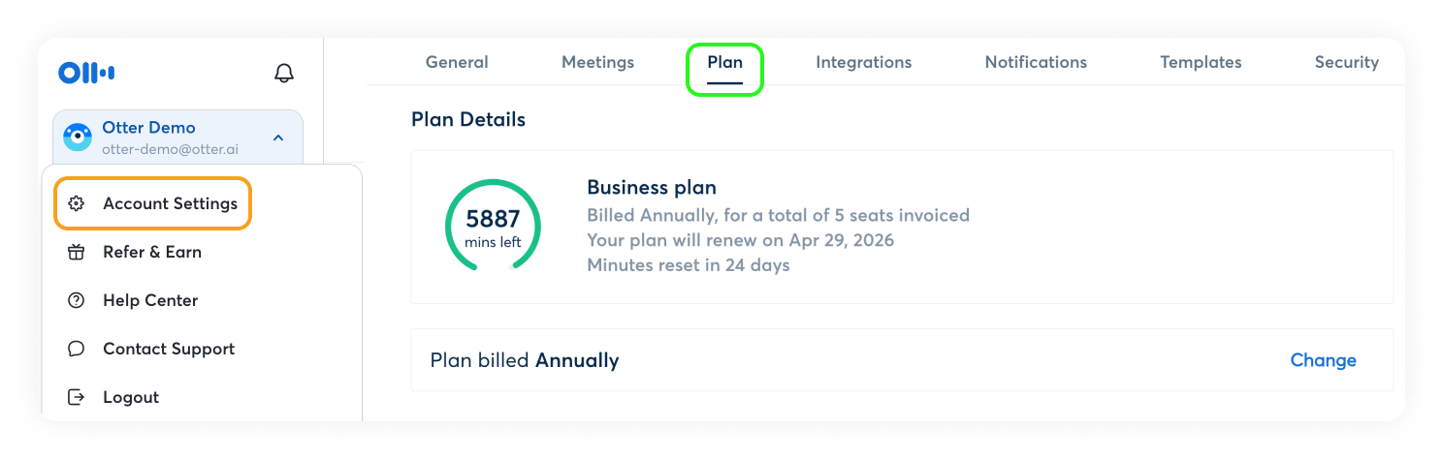Click the Otter Demo avatar icon

pos(78,138)
